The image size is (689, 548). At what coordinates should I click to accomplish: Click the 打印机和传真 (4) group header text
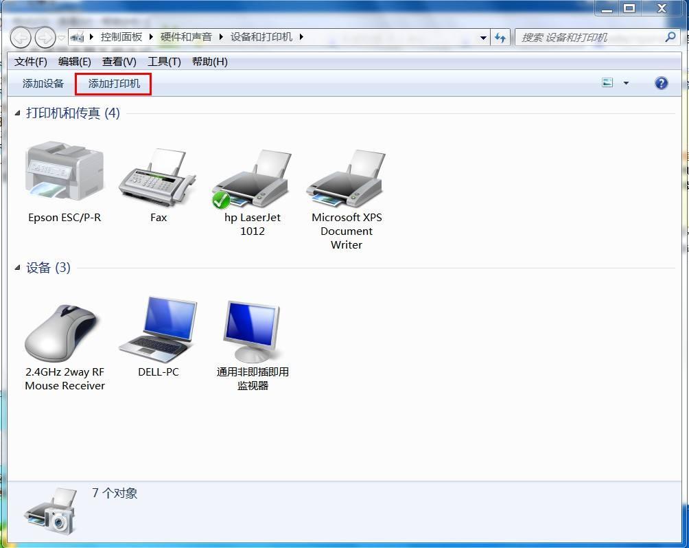click(x=73, y=113)
